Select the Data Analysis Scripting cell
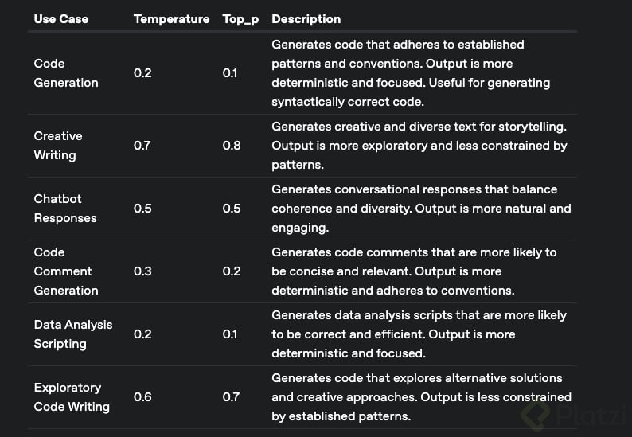The width and height of the screenshot is (632, 437). pyautogui.click(x=73, y=334)
